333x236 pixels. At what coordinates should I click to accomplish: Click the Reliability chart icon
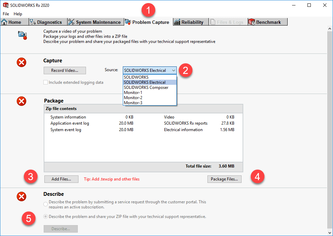click(177, 22)
